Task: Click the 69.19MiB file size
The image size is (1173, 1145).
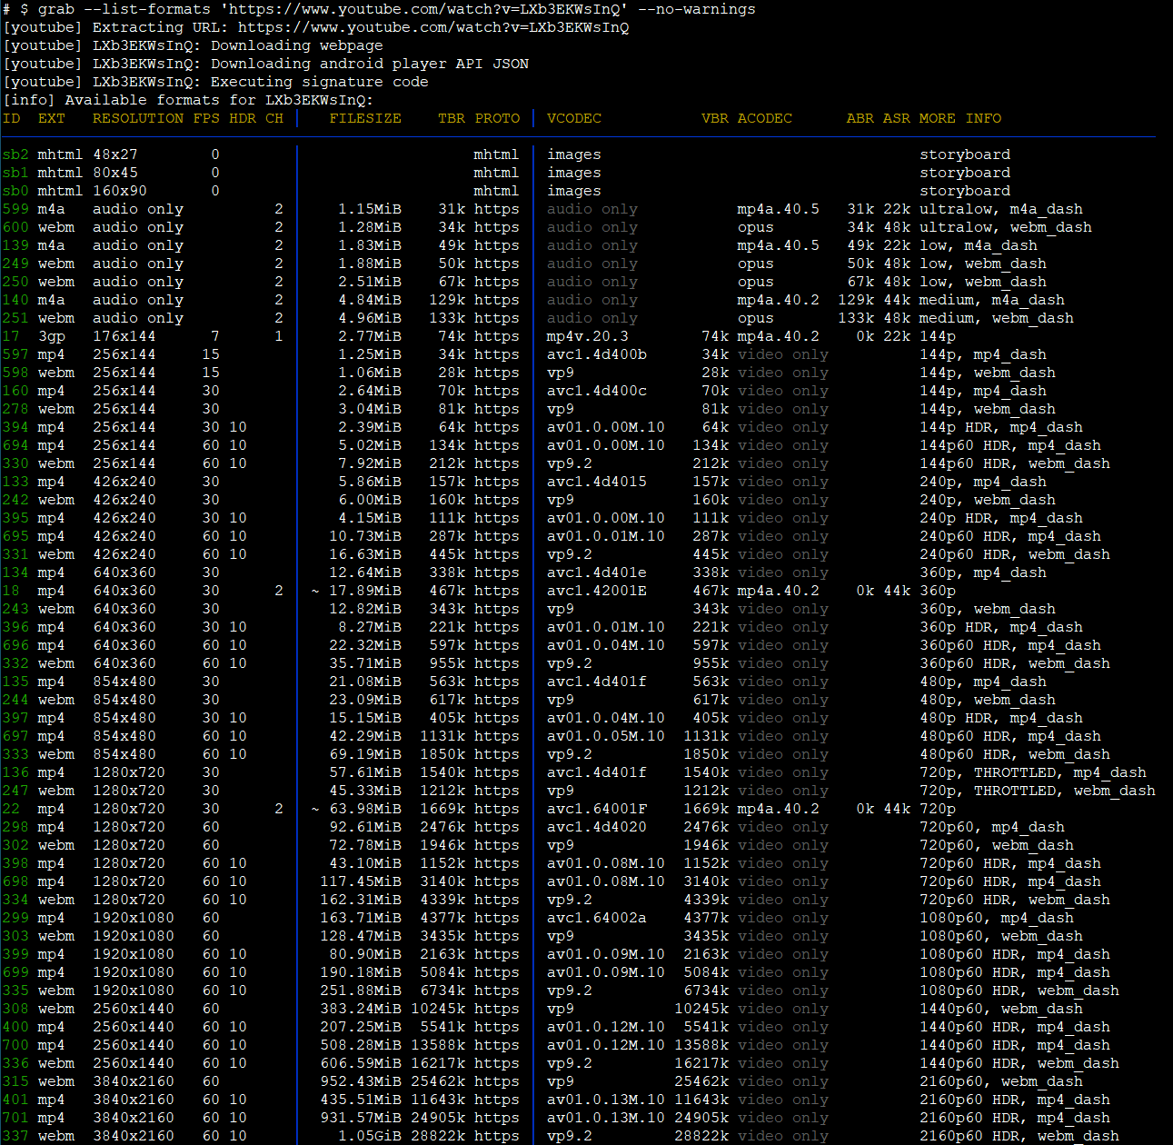Action: click(x=365, y=754)
